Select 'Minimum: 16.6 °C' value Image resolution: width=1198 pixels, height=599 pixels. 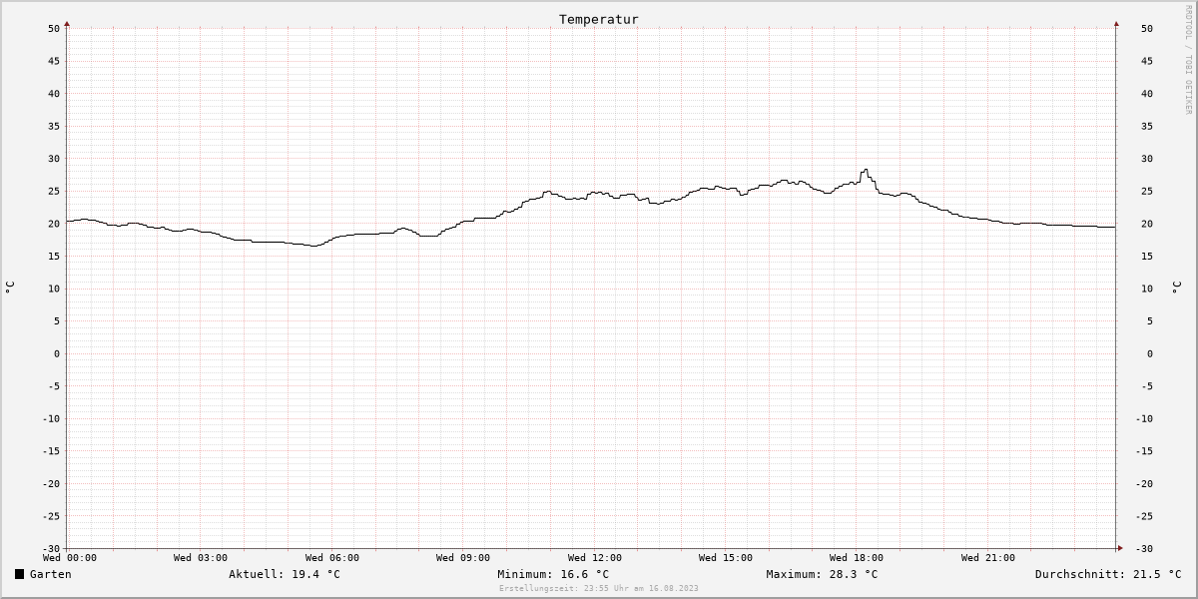point(553,574)
